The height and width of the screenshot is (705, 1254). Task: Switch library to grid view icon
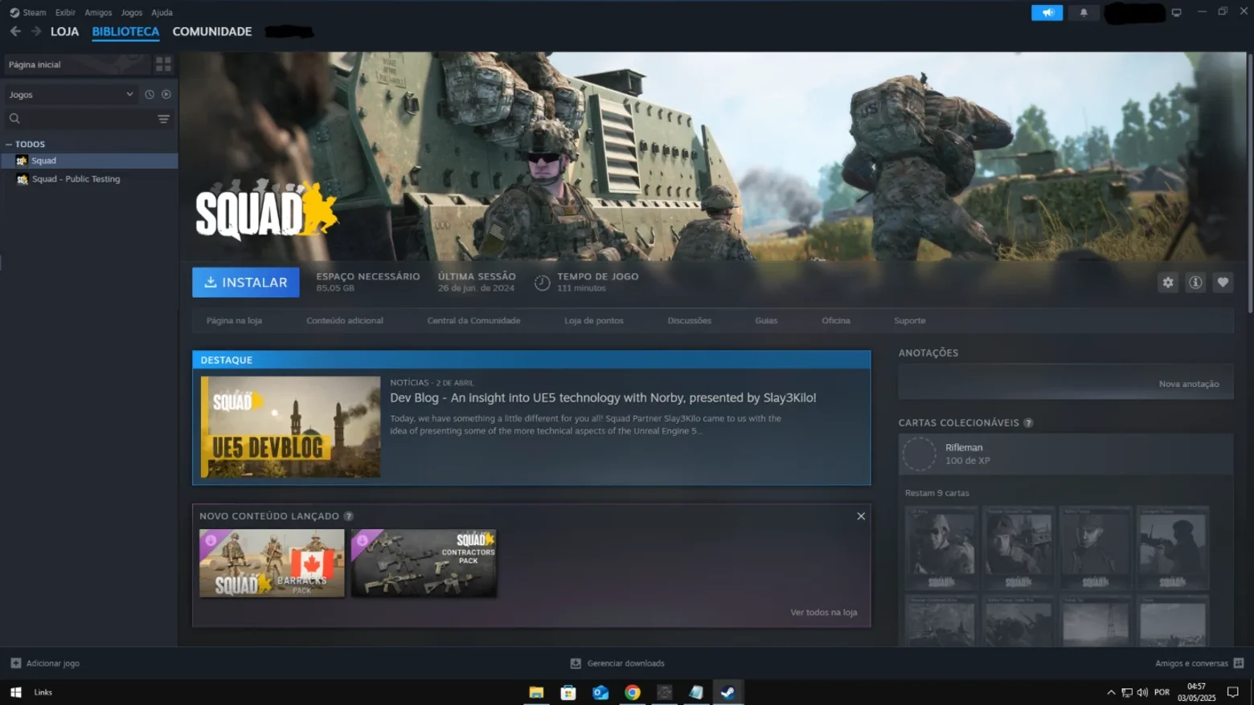point(163,64)
